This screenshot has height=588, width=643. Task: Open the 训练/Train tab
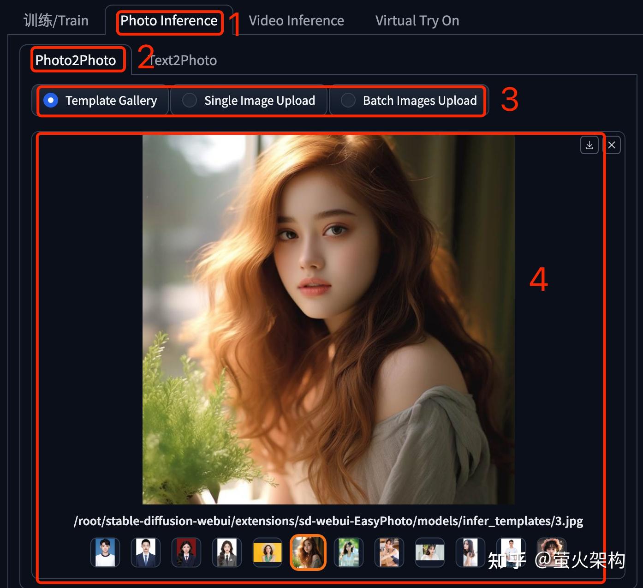(55, 20)
